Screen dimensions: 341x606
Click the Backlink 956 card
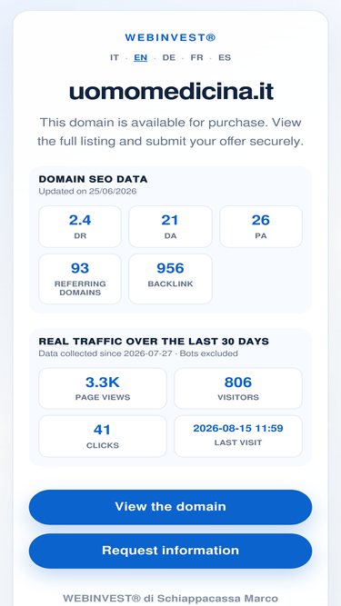coord(170,279)
